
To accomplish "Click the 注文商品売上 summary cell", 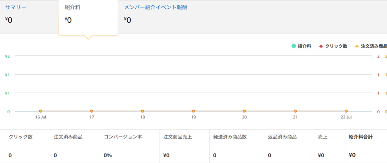I will 184,146.
